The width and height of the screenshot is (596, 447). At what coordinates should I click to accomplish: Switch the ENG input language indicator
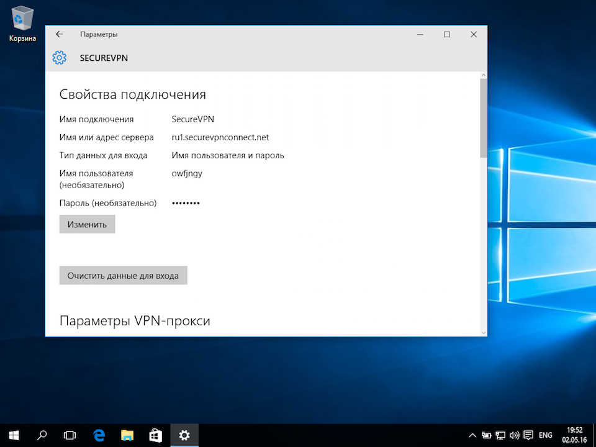545,435
